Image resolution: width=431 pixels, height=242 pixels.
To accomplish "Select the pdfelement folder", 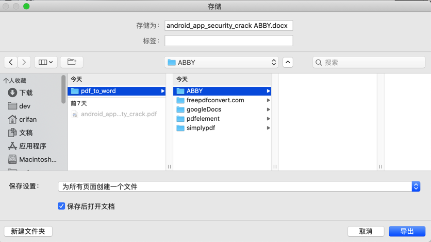I will tap(222, 119).
